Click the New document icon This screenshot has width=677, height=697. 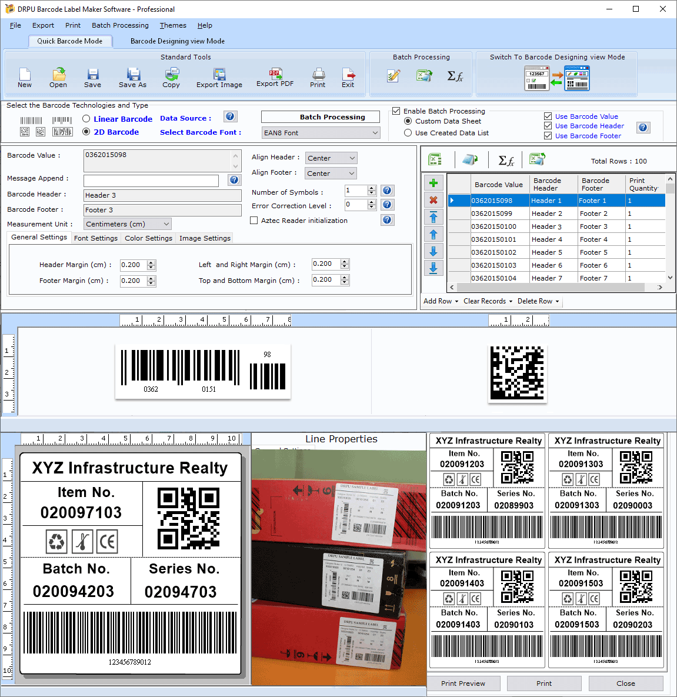pyautogui.click(x=25, y=77)
